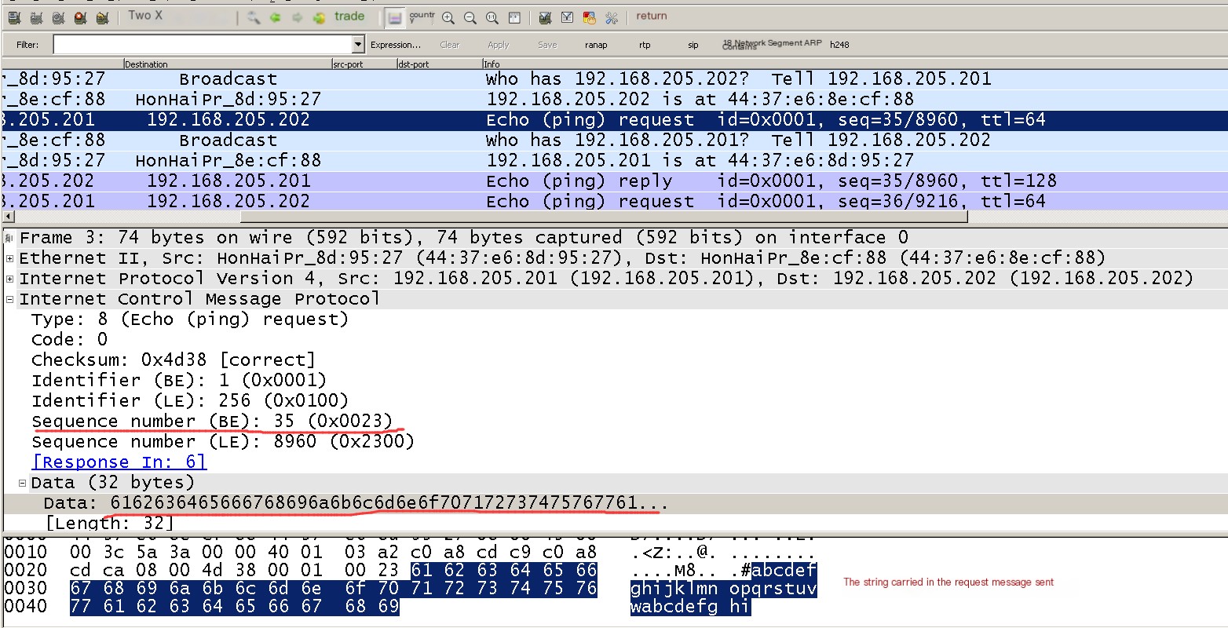1228x628 pixels.
Task: Click the start capture toolbar icon
Action: [x=58, y=16]
